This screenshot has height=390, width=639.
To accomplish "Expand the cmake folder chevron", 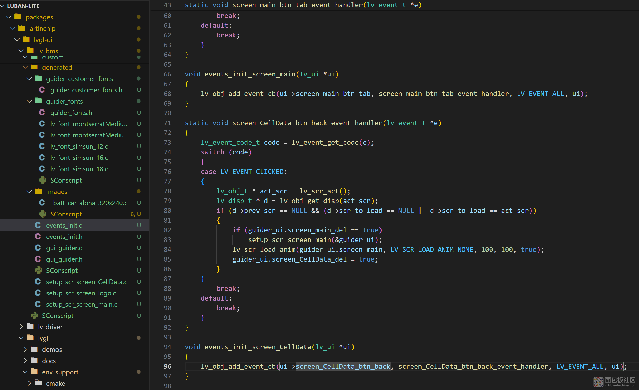I will [29, 383].
